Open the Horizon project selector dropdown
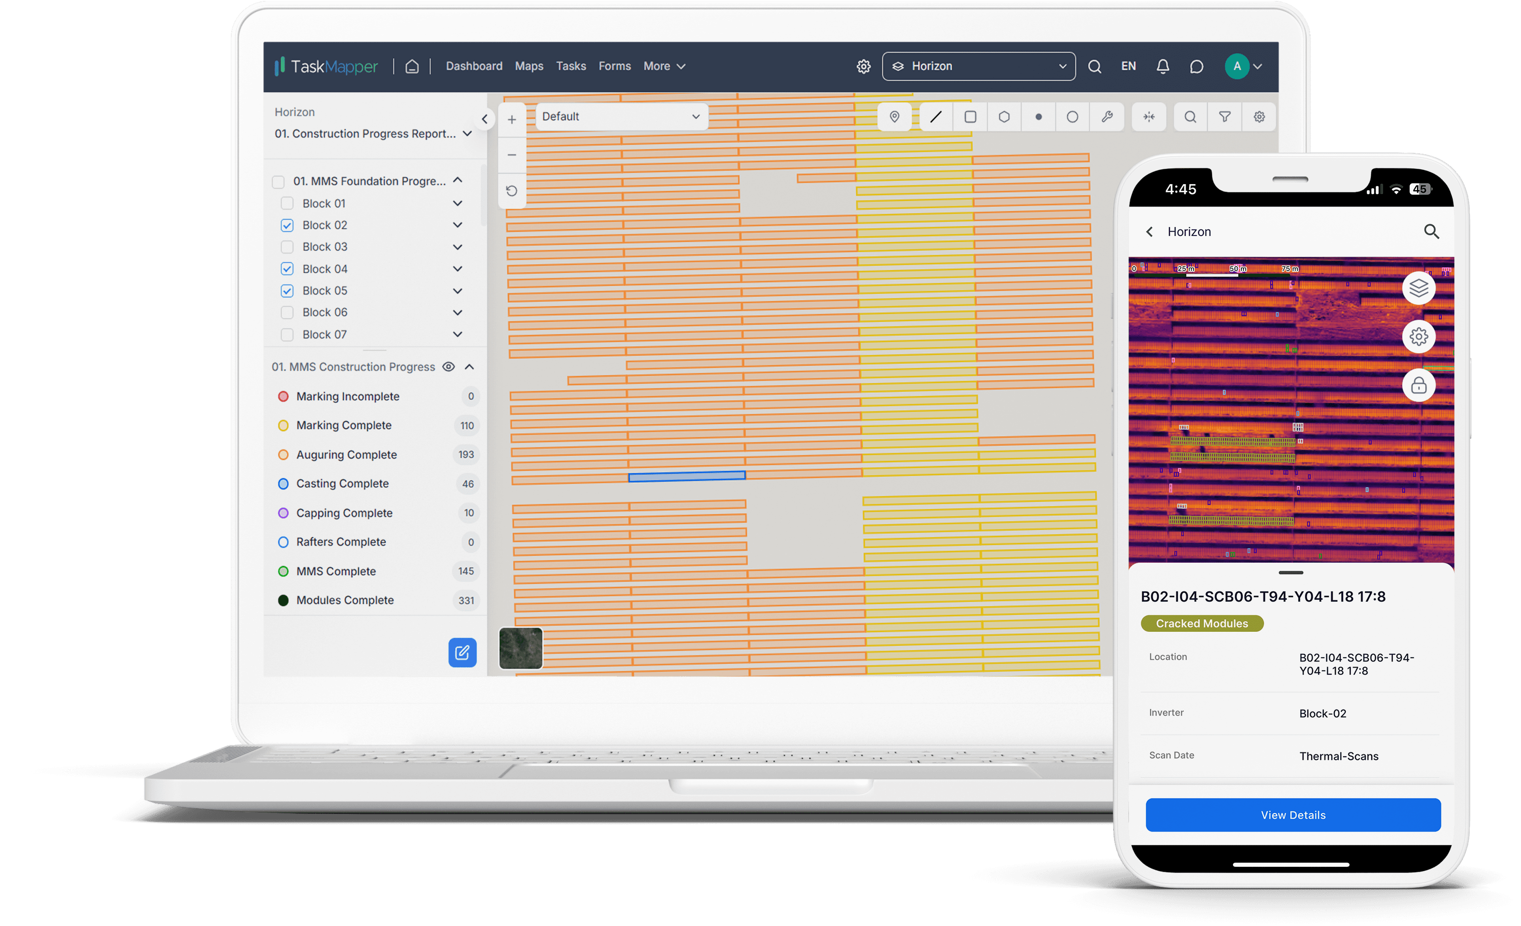 click(977, 66)
